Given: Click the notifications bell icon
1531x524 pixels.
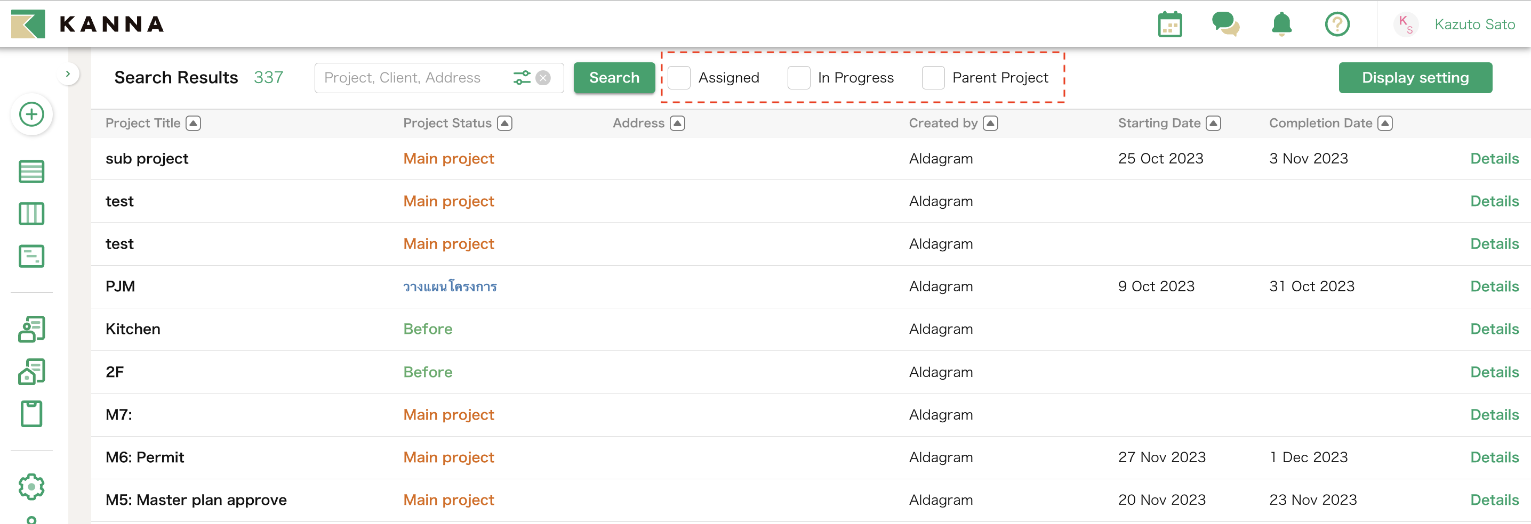Looking at the screenshot, I should click(x=1281, y=24).
